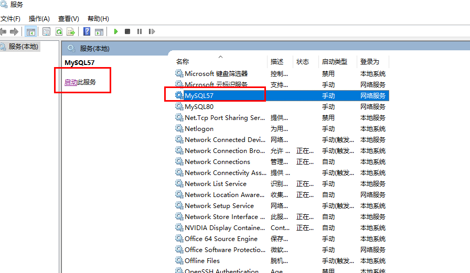This screenshot has width=470, height=273.
Task: Click the gear icon beside Netlogon
Action: point(179,128)
